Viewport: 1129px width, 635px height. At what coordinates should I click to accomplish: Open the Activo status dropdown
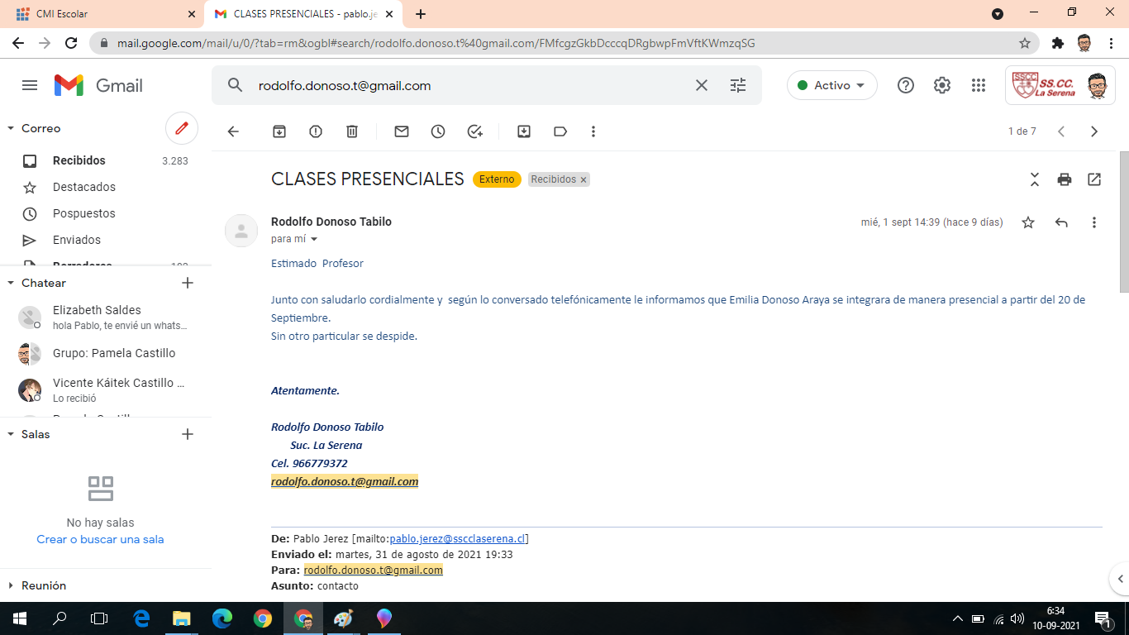[831, 85]
